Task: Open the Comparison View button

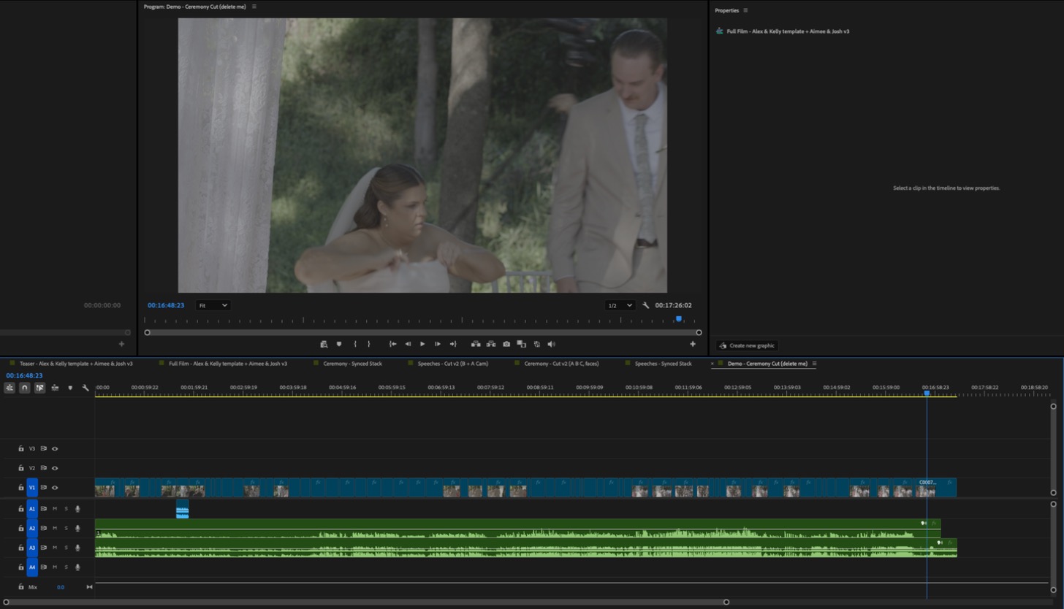Action: [522, 344]
